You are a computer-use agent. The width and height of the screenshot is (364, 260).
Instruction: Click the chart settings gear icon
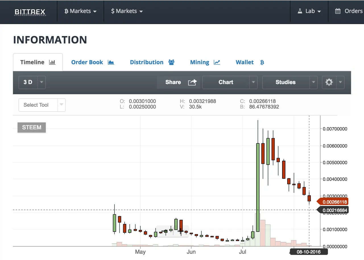tap(329, 82)
